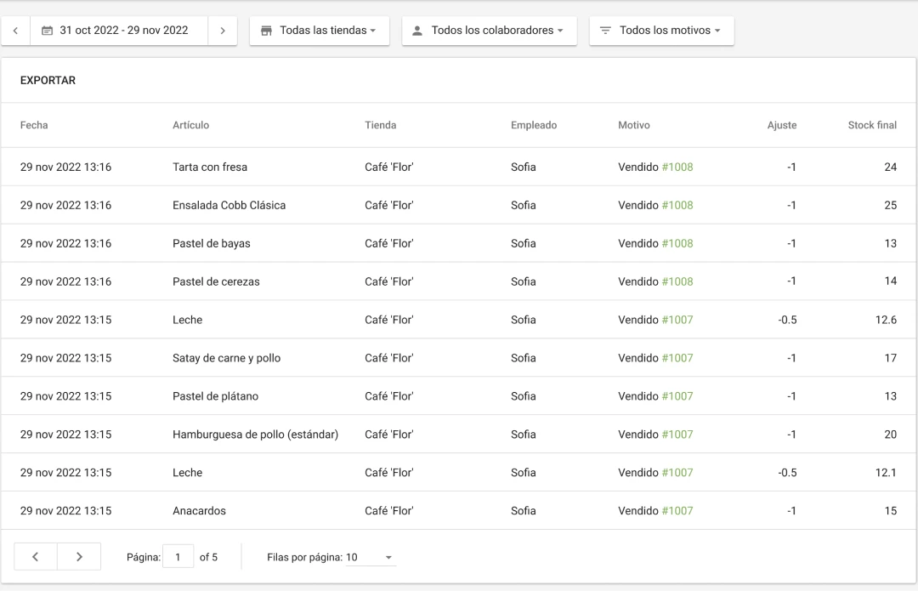Open receipt #1007 on the Anacardos row
The image size is (918, 591).
(677, 510)
